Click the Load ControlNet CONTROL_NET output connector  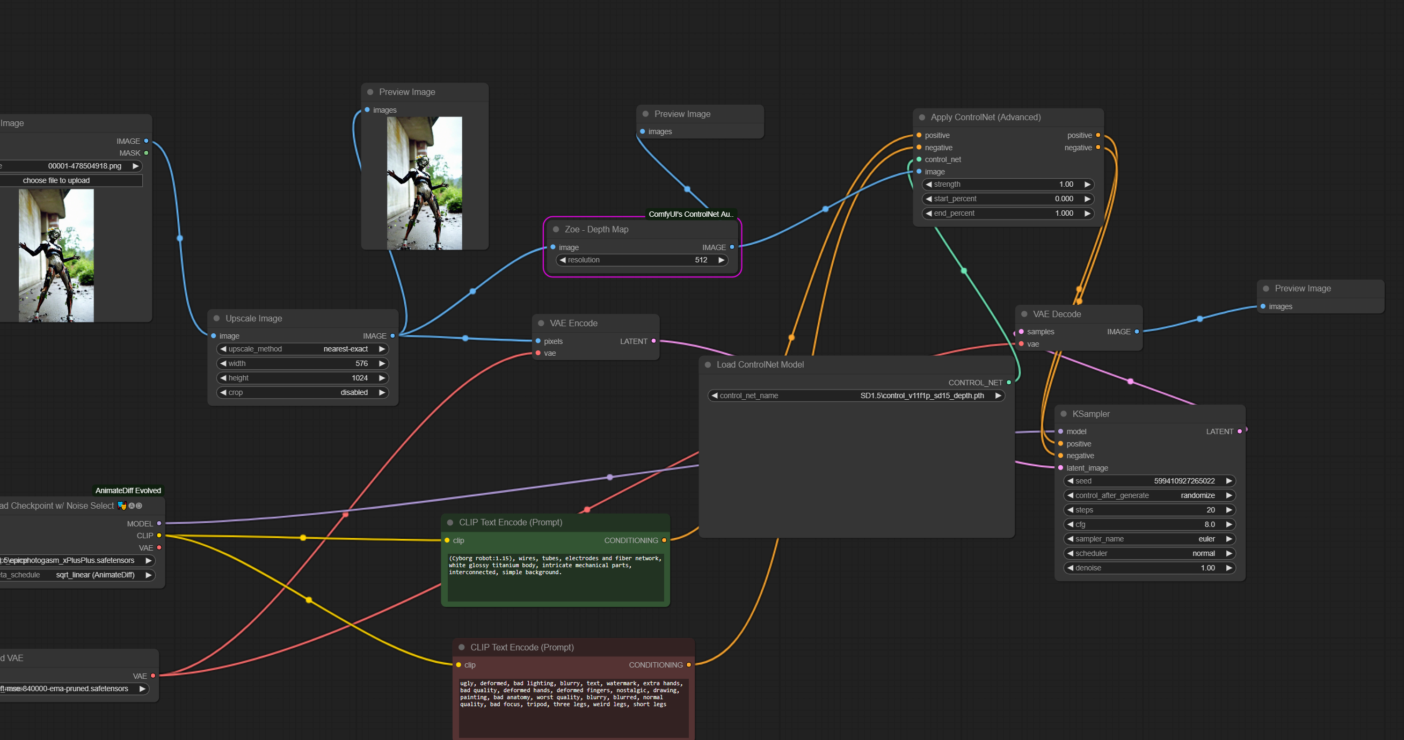pos(1009,383)
